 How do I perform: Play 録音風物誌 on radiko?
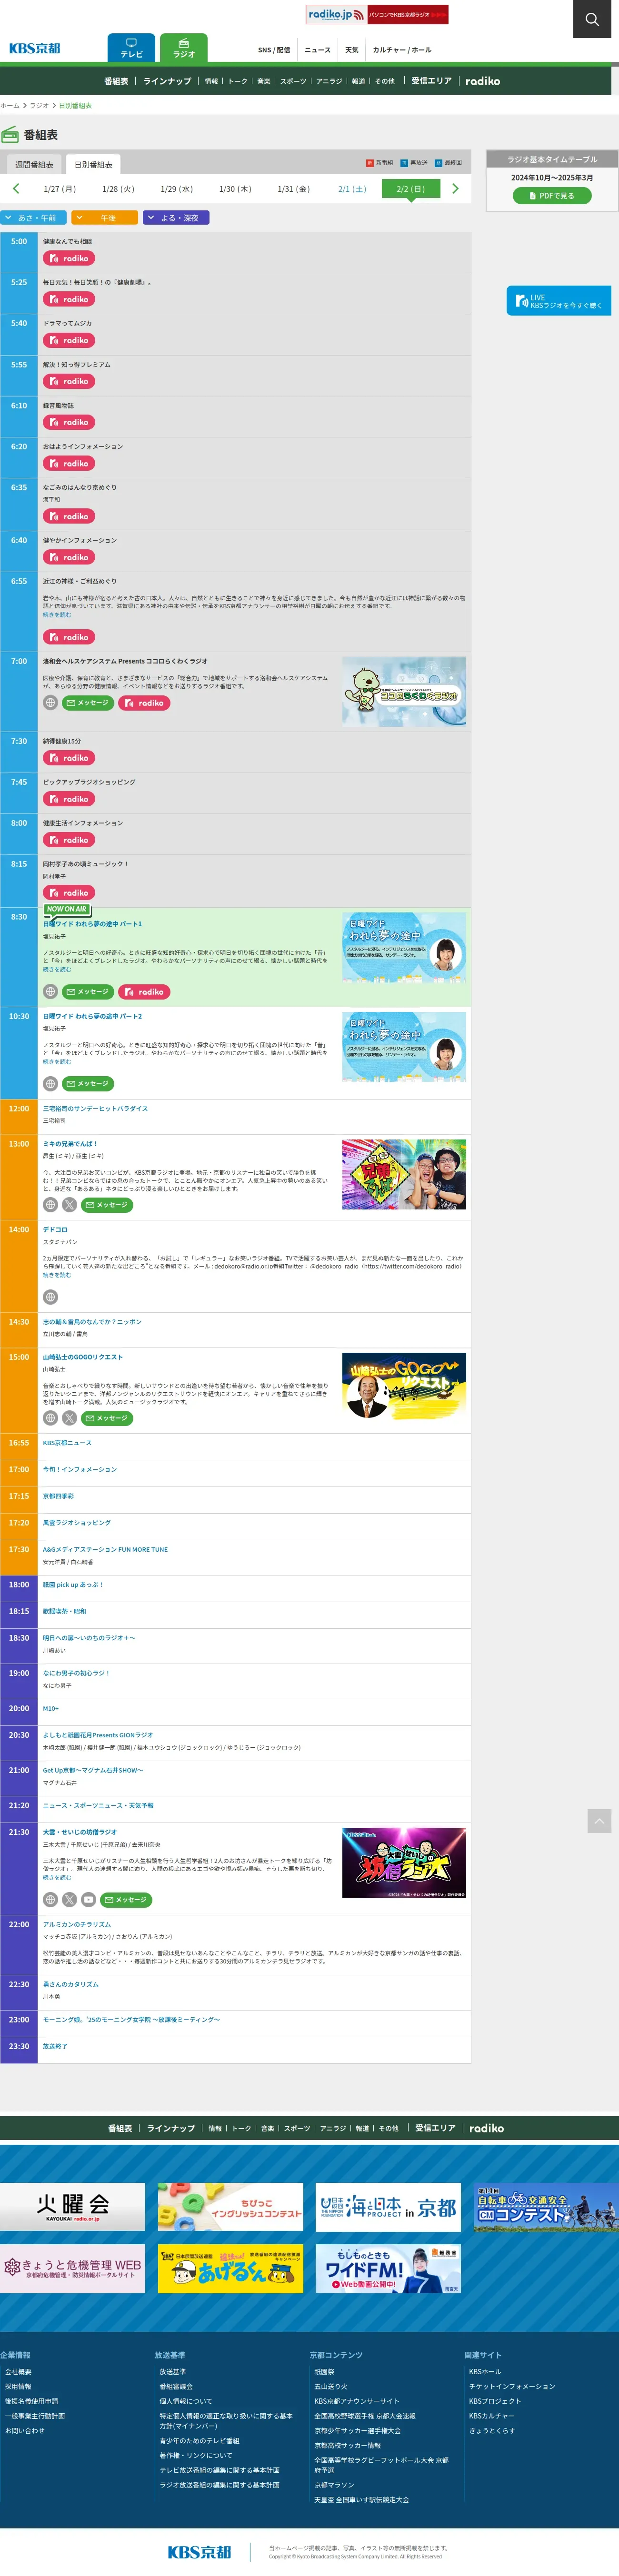click(x=69, y=422)
